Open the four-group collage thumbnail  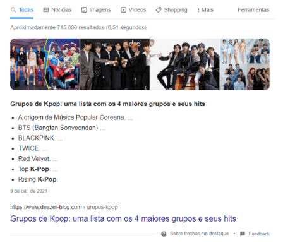click(x=245, y=64)
